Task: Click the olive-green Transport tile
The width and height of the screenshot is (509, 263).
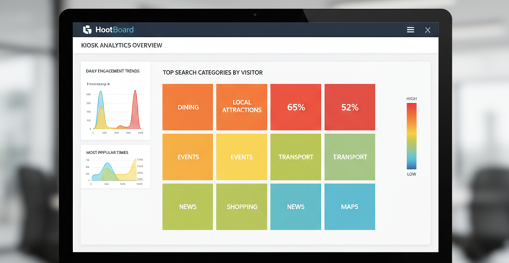Action: coord(296,157)
